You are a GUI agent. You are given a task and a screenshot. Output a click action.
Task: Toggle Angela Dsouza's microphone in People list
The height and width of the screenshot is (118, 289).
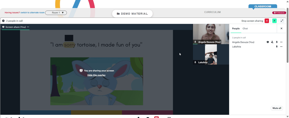pos(277,42)
